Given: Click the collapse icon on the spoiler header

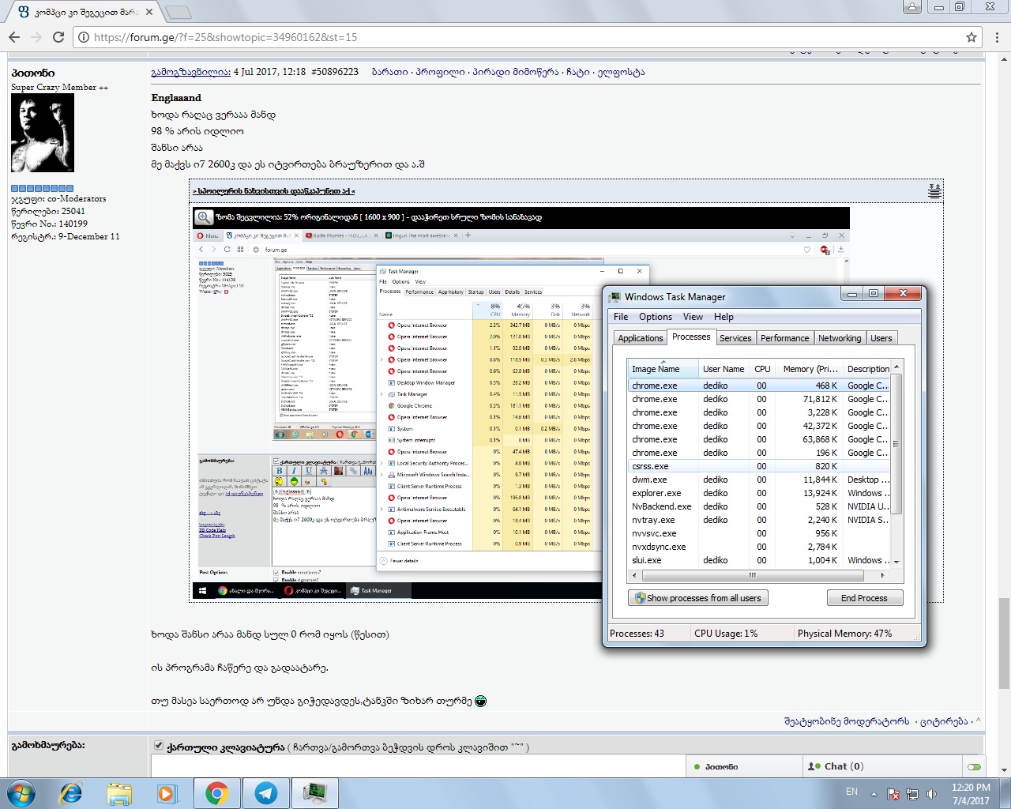Looking at the screenshot, I should 934,191.
